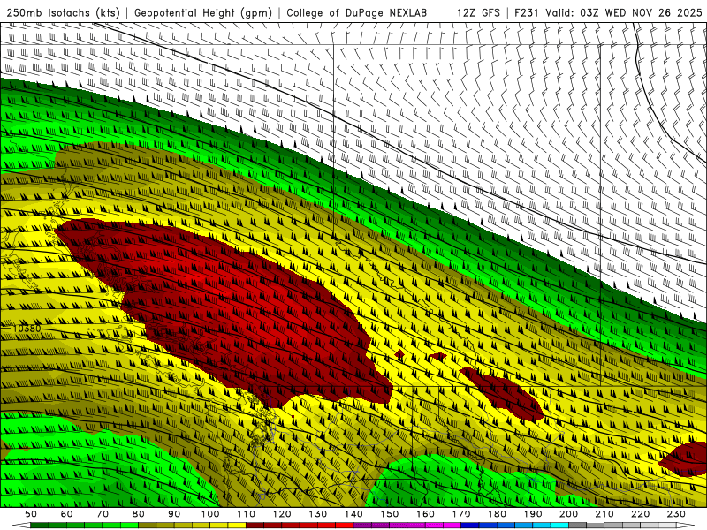Viewport: 707px width, 530px height.
Task: Select the dark maroon swatch starting at 110
Action: click(x=255, y=526)
